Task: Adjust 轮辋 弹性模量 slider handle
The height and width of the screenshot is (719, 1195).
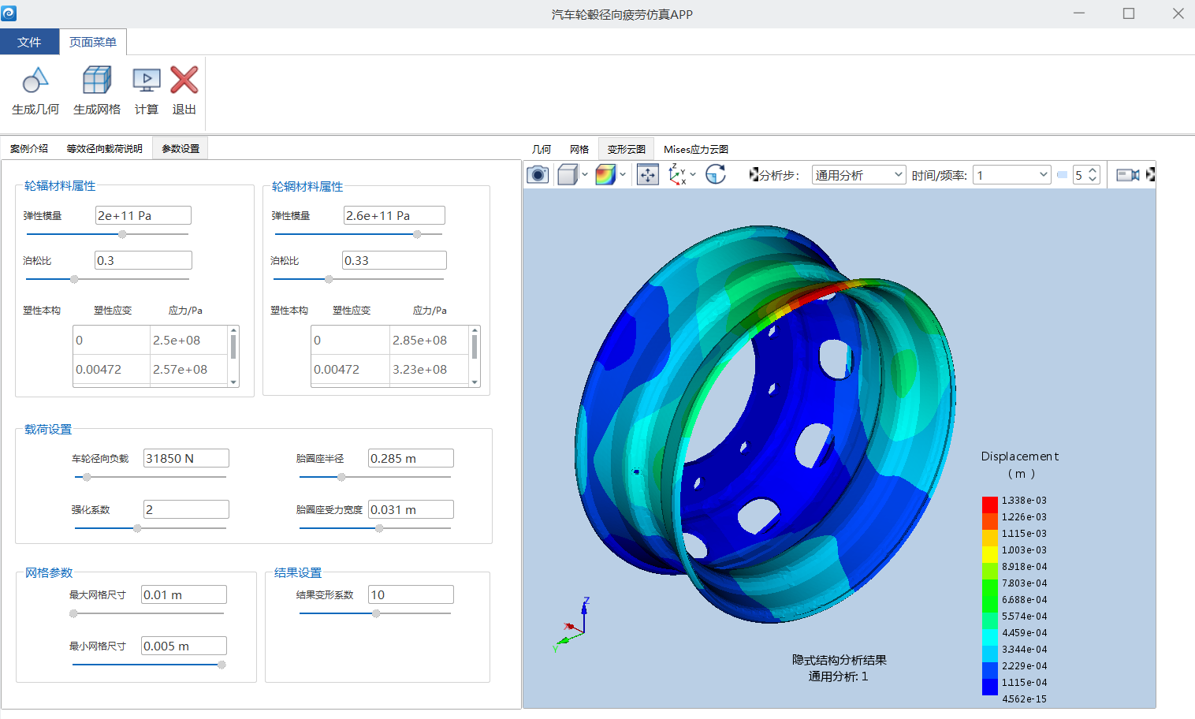Action: click(x=417, y=234)
